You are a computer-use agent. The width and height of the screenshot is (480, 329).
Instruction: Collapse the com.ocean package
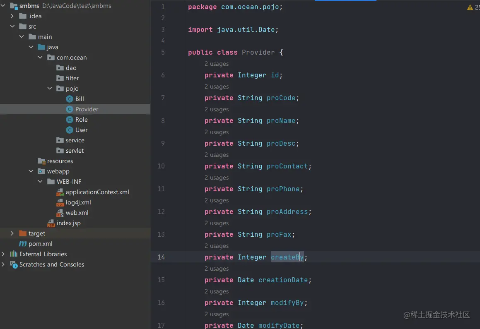pyautogui.click(x=40, y=58)
